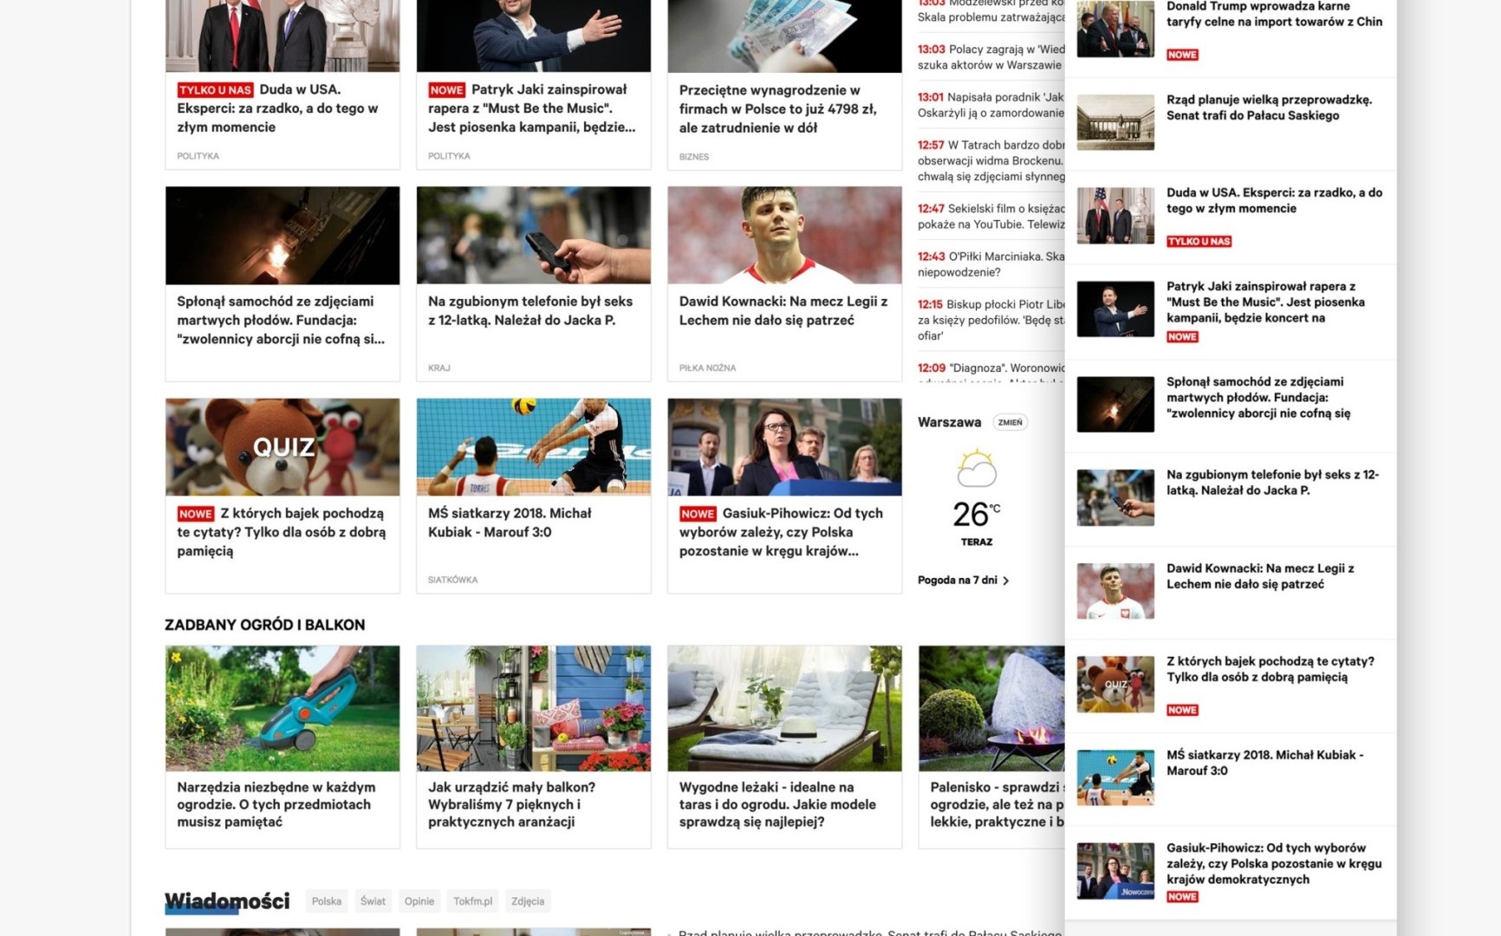Select the Polska tab under Wiadomości
Image resolution: width=1501 pixels, height=936 pixels.
(x=327, y=901)
